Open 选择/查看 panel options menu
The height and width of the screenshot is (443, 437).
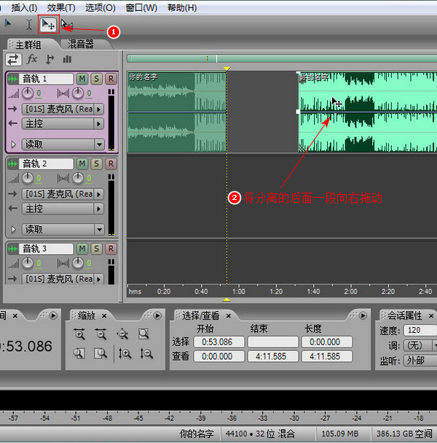click(x=363, y=315)
